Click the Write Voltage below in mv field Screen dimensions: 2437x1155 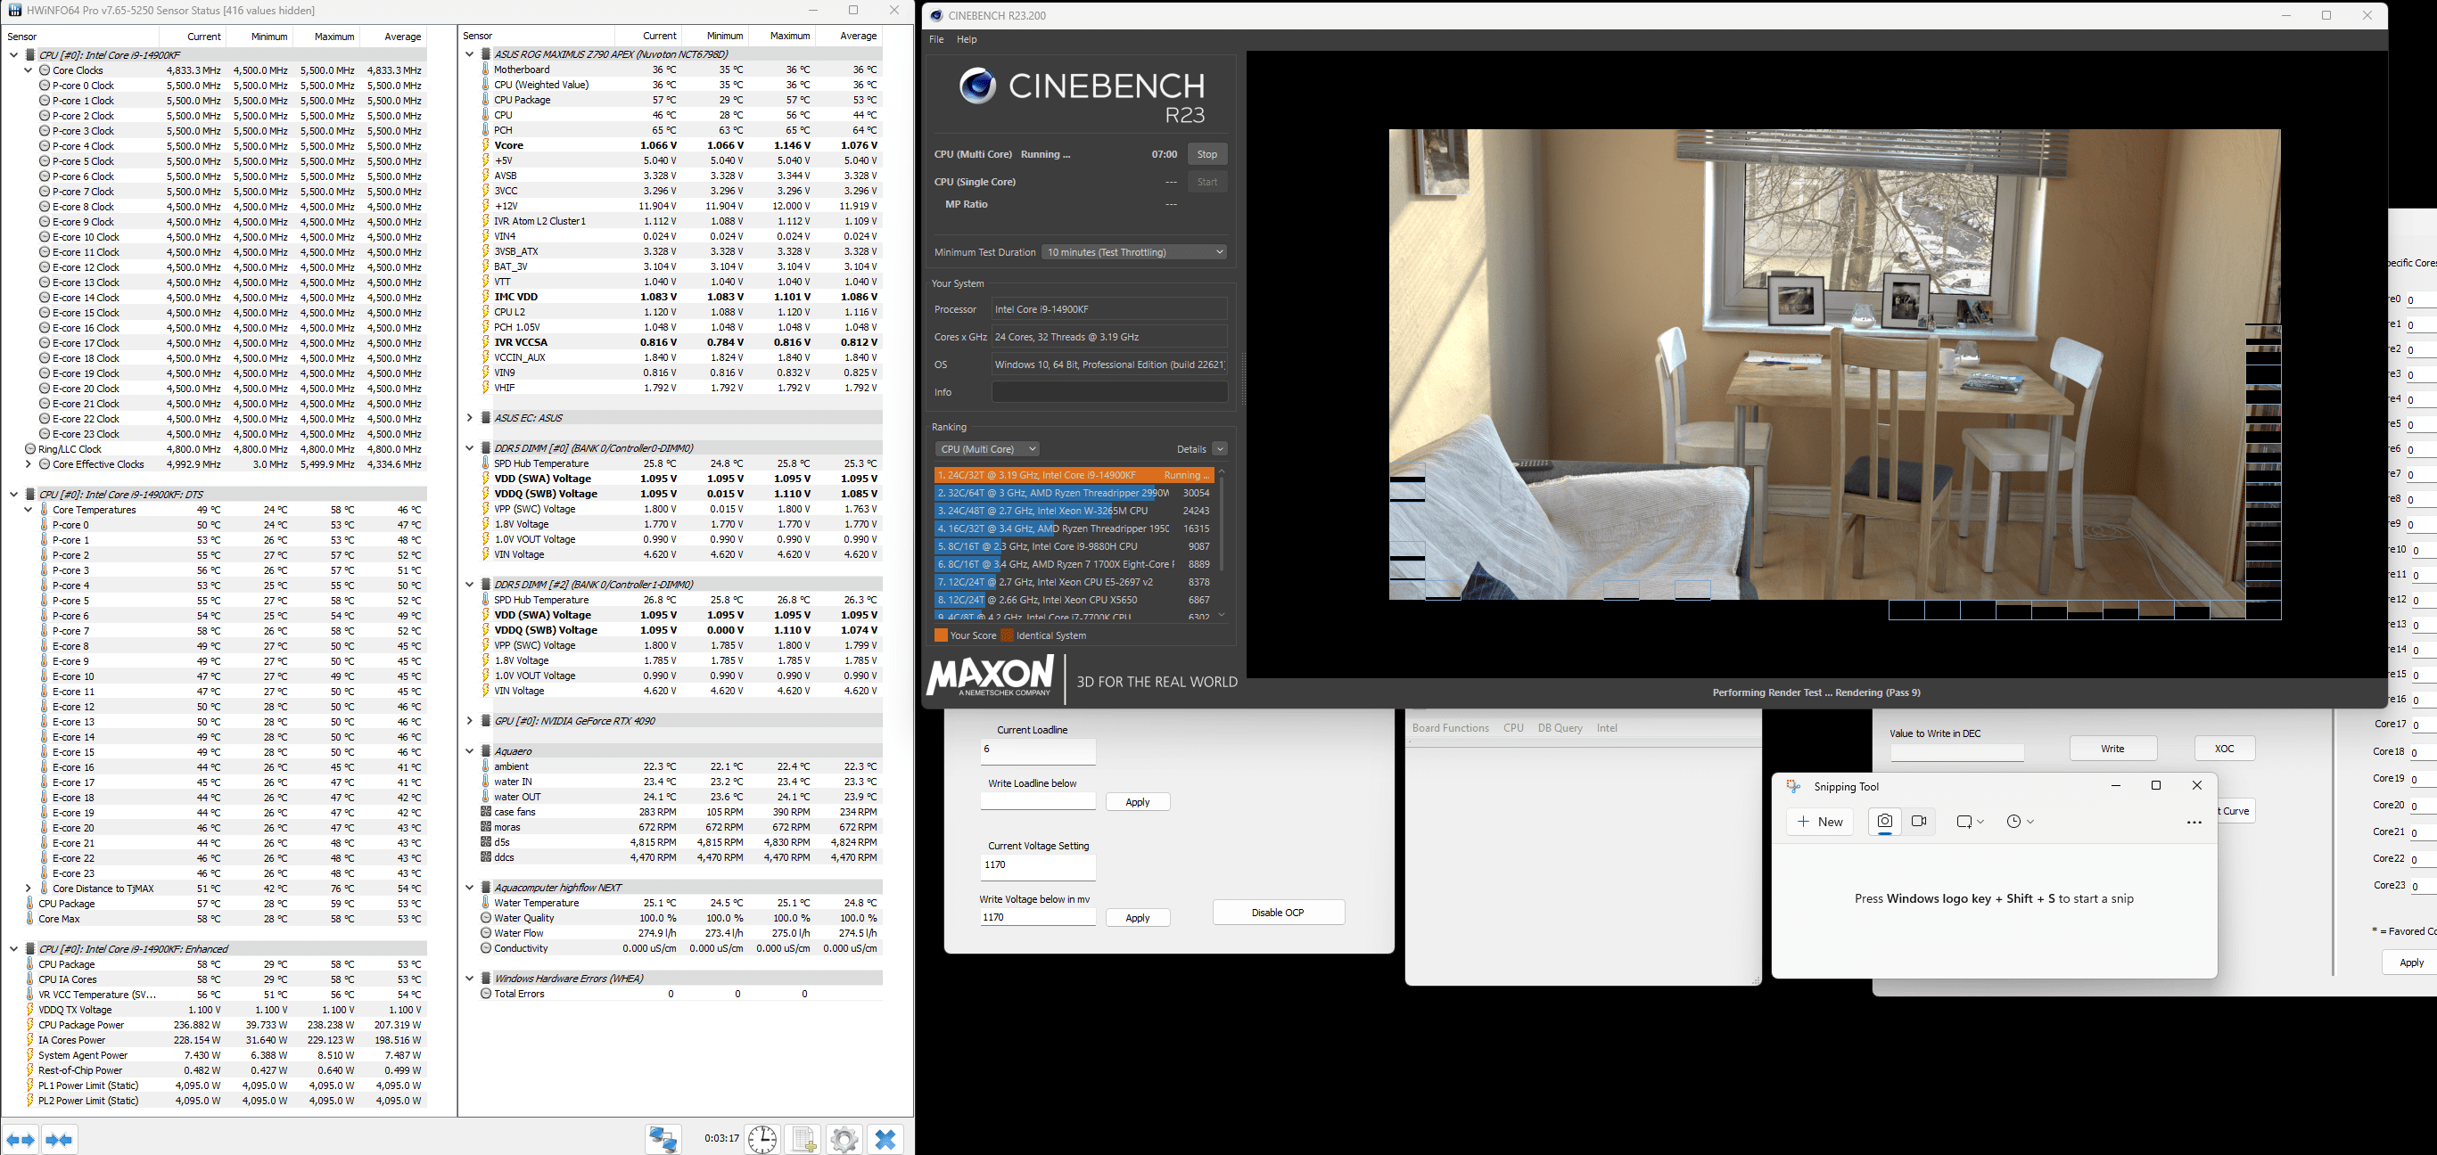(1037, 917)
